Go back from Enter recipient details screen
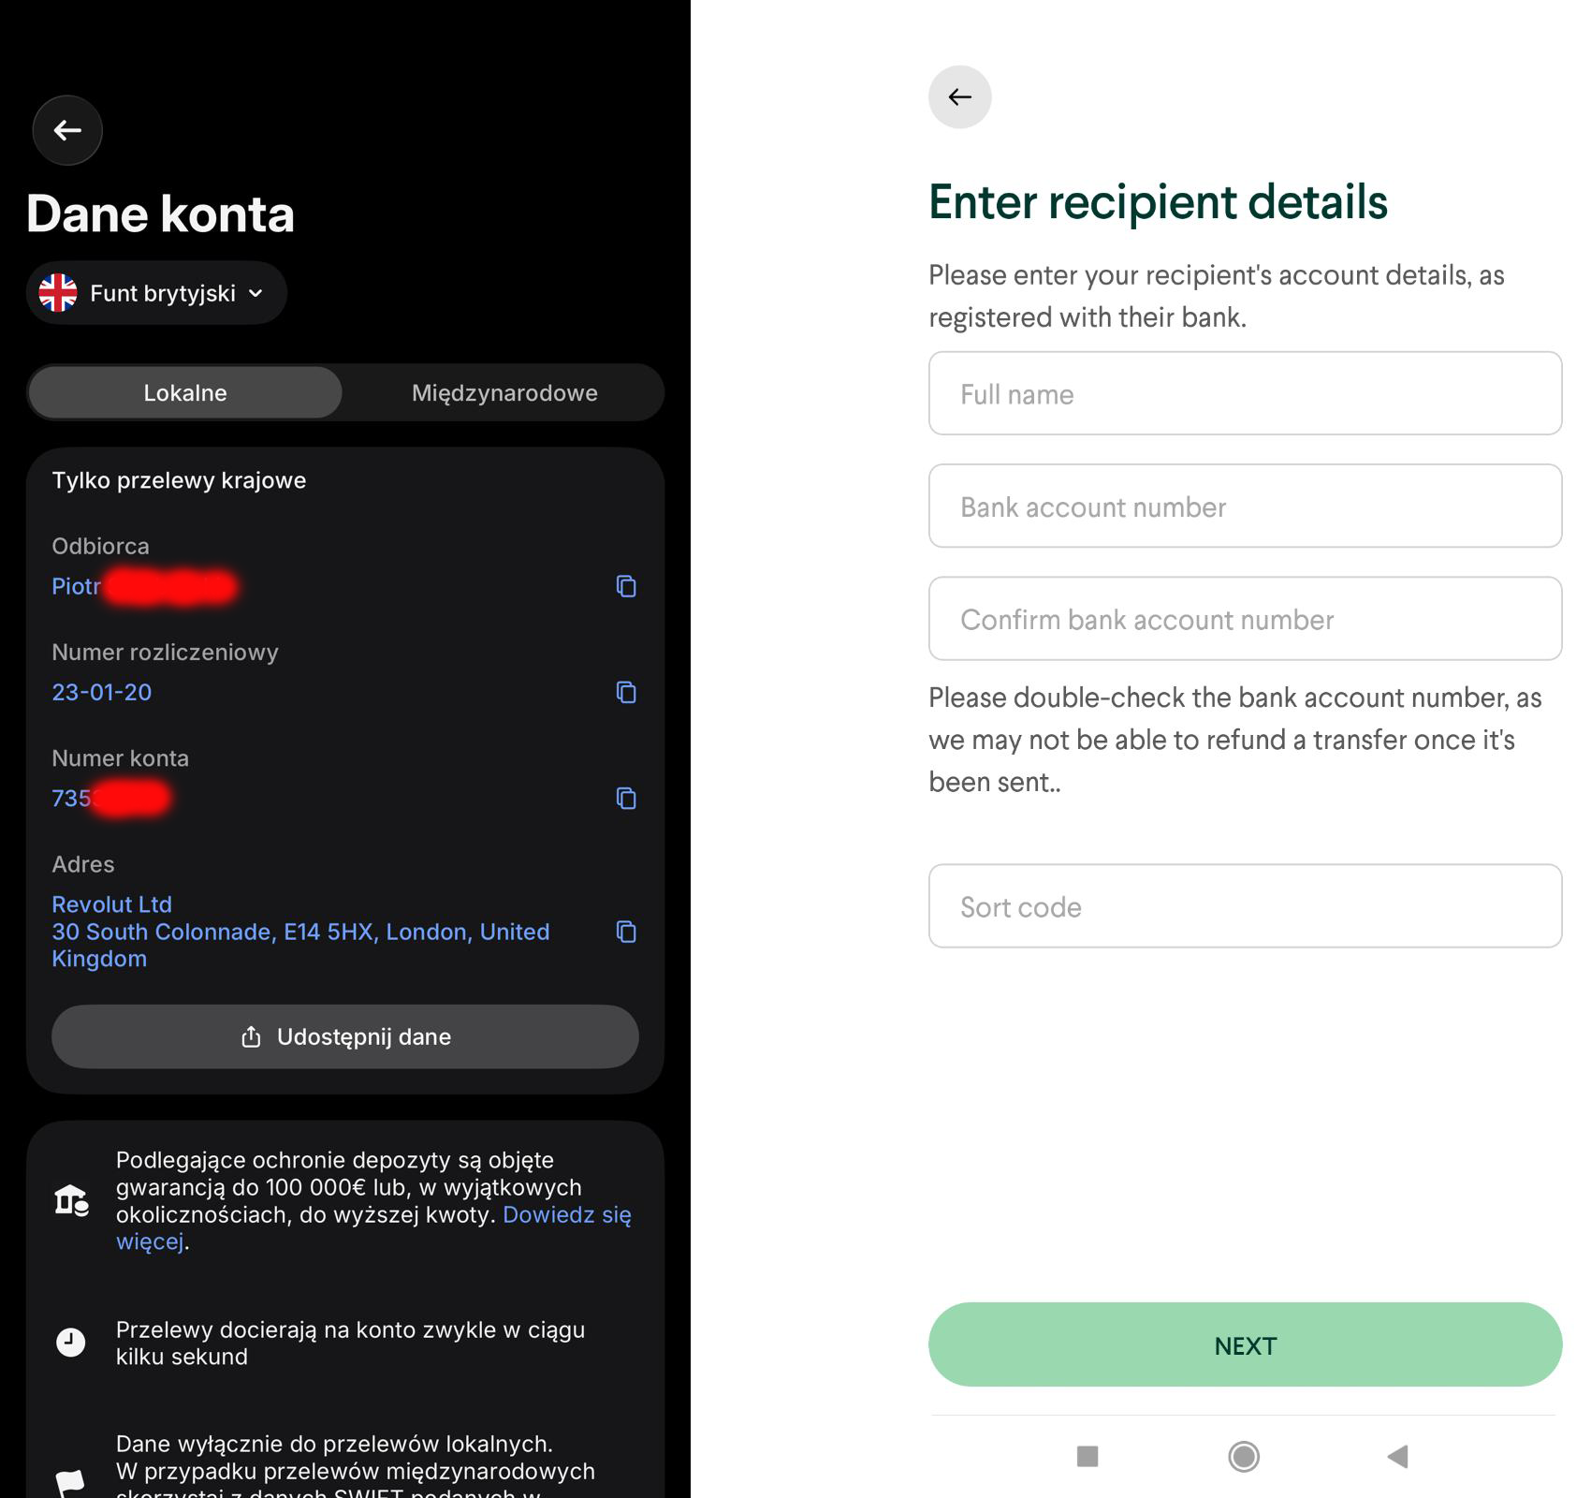 point(959,96)
